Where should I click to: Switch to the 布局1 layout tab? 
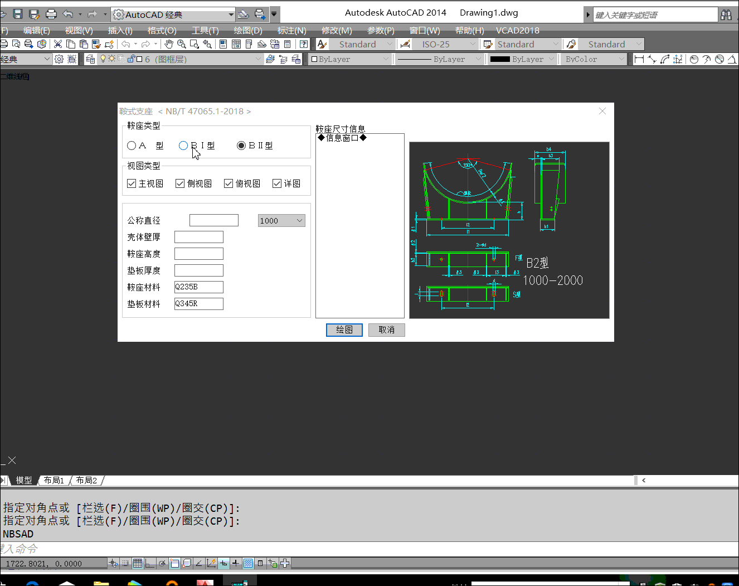[x=54, y=480]
